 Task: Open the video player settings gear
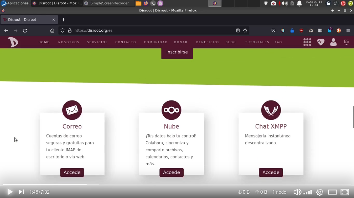pyautogui.click(x=320, y=192)
